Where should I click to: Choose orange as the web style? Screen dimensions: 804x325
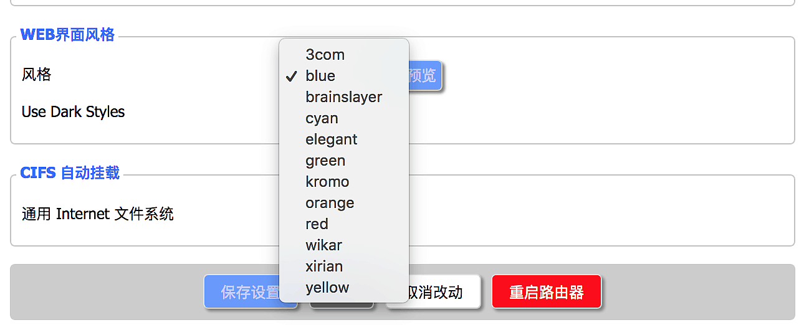tap(330, 203)
